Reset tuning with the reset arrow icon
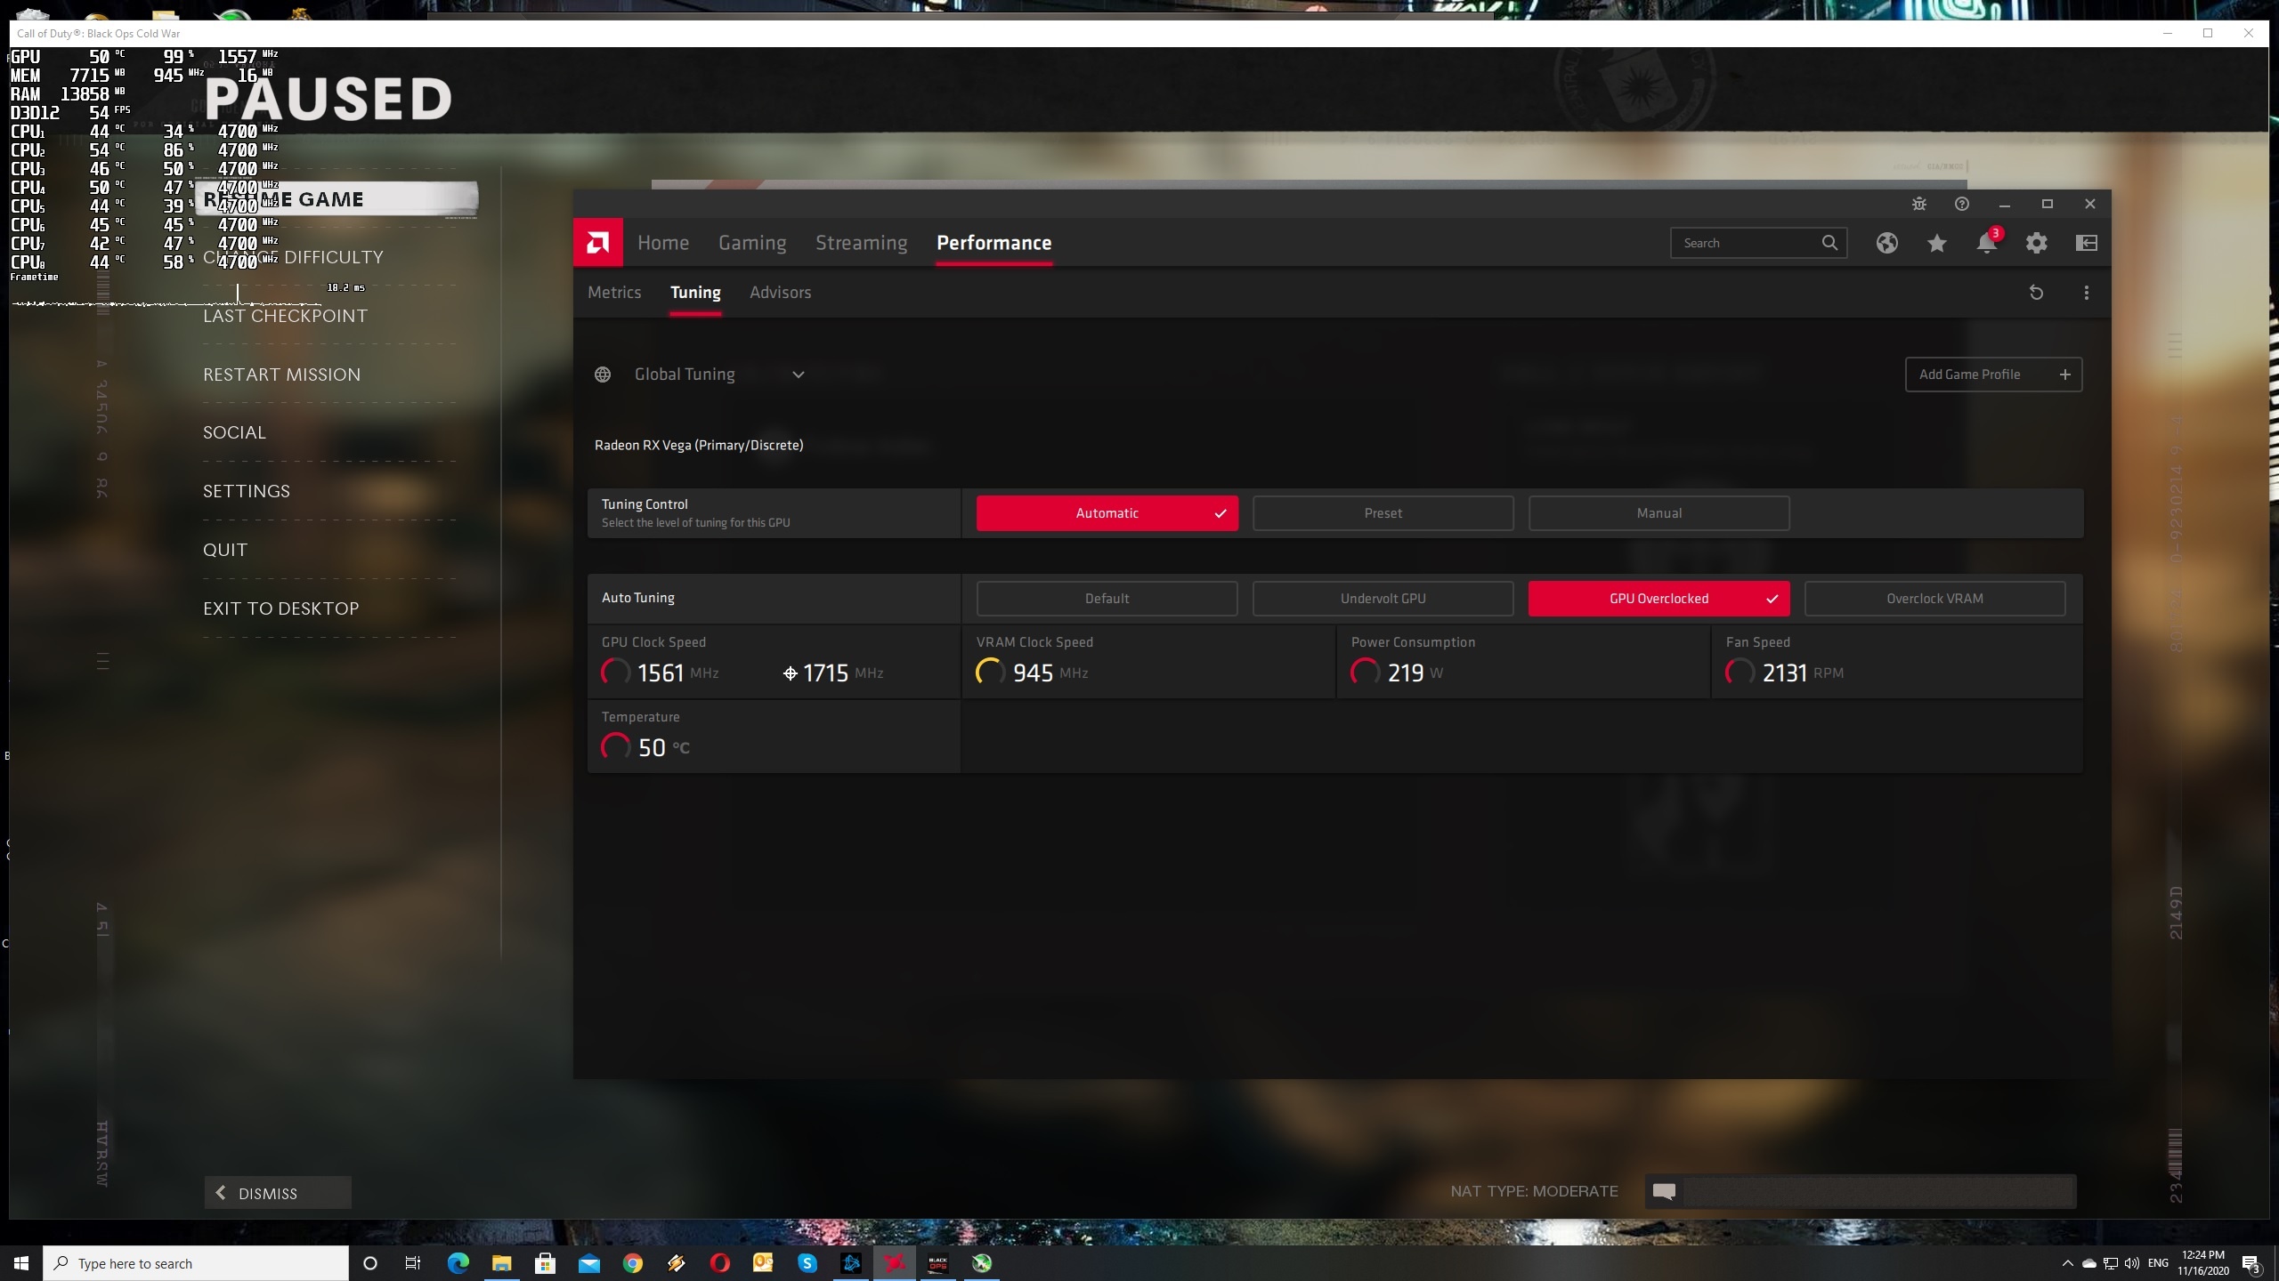Viewport: 2279px width, 1281px height. coord(2036,293)
